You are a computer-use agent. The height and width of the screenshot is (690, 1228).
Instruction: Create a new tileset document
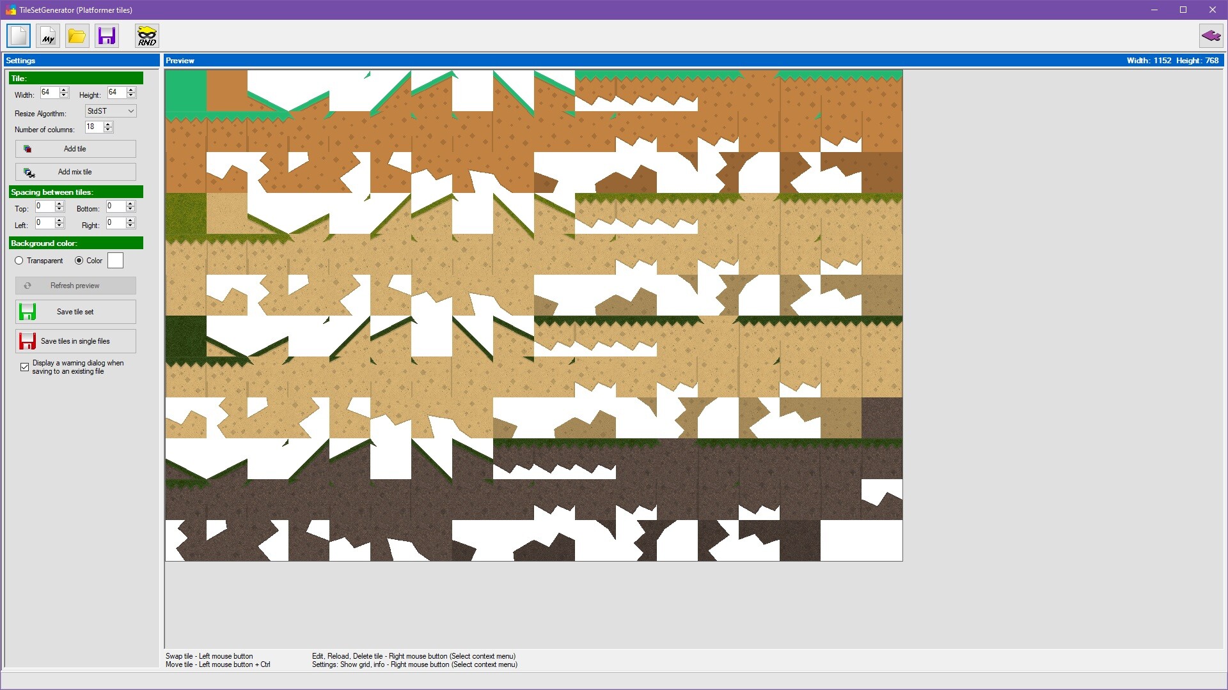18,36
